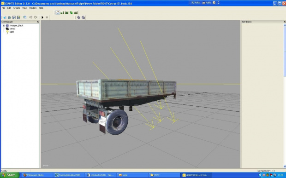Image resolution: width=286 pixels, height=178 pixels.
Task: Click the Redo arrow icon
Action: (x=36, y=17)
